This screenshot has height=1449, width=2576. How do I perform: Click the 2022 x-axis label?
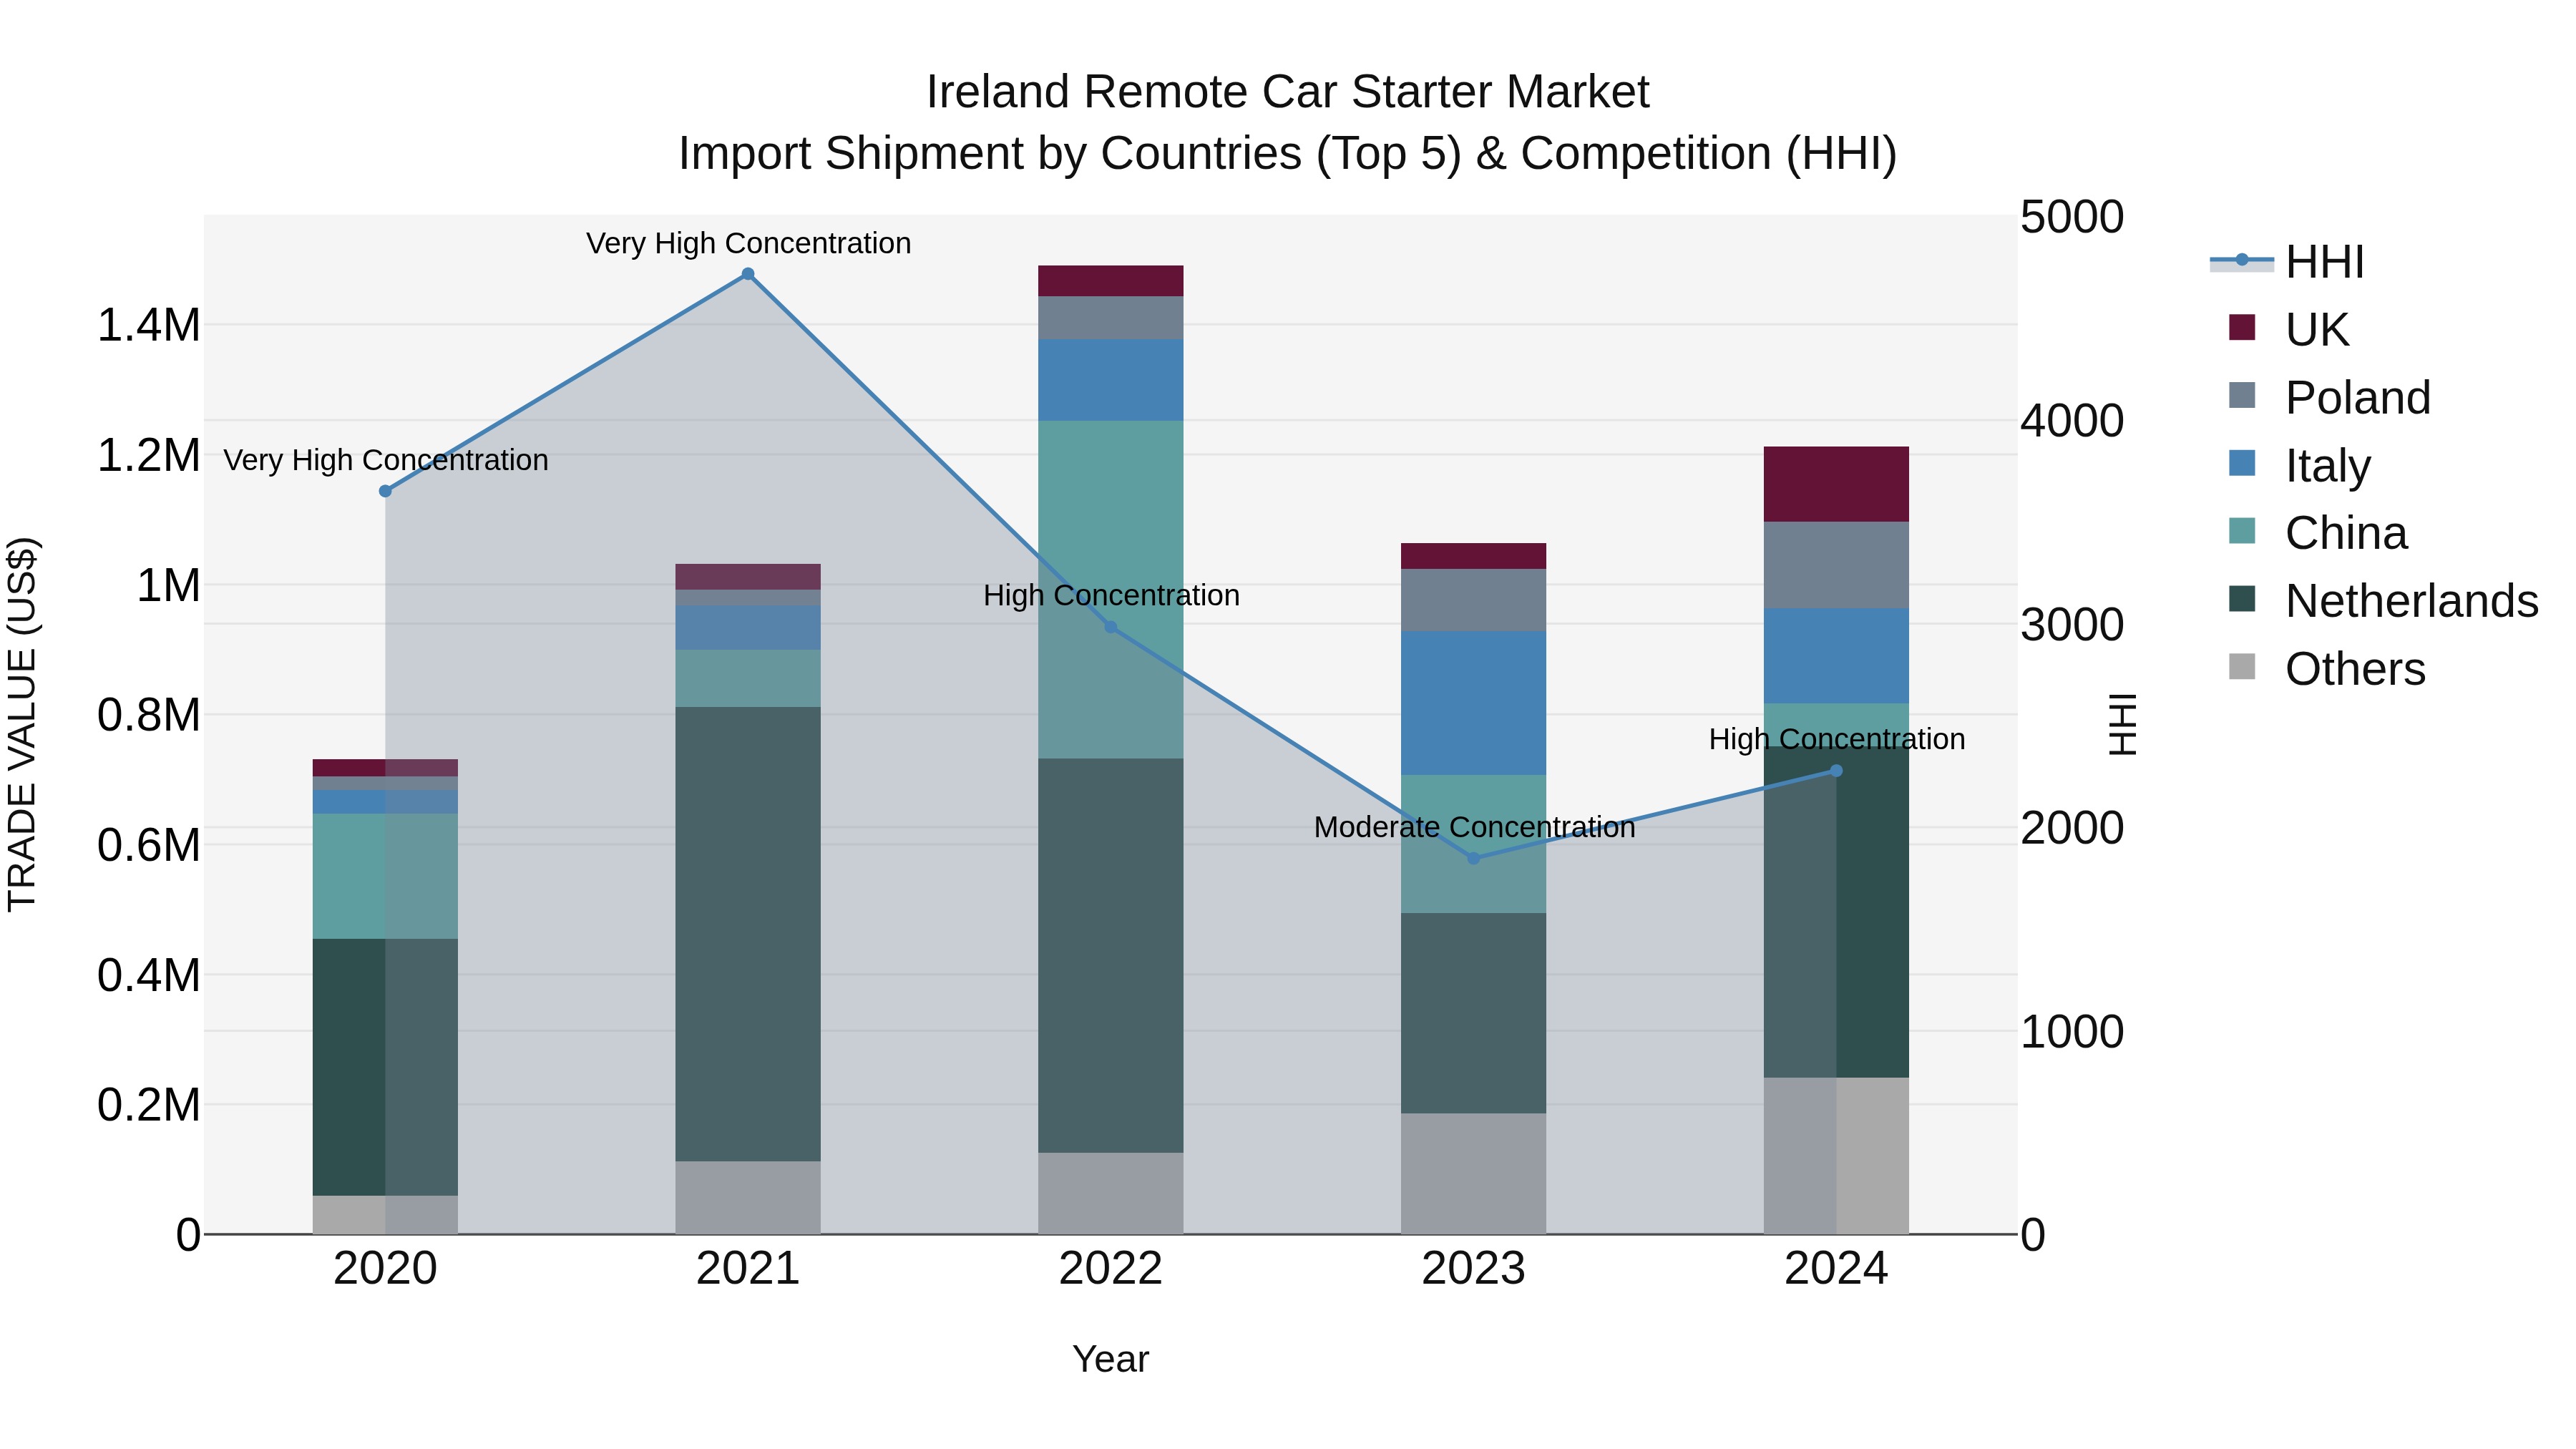tap(1110, 1269)
